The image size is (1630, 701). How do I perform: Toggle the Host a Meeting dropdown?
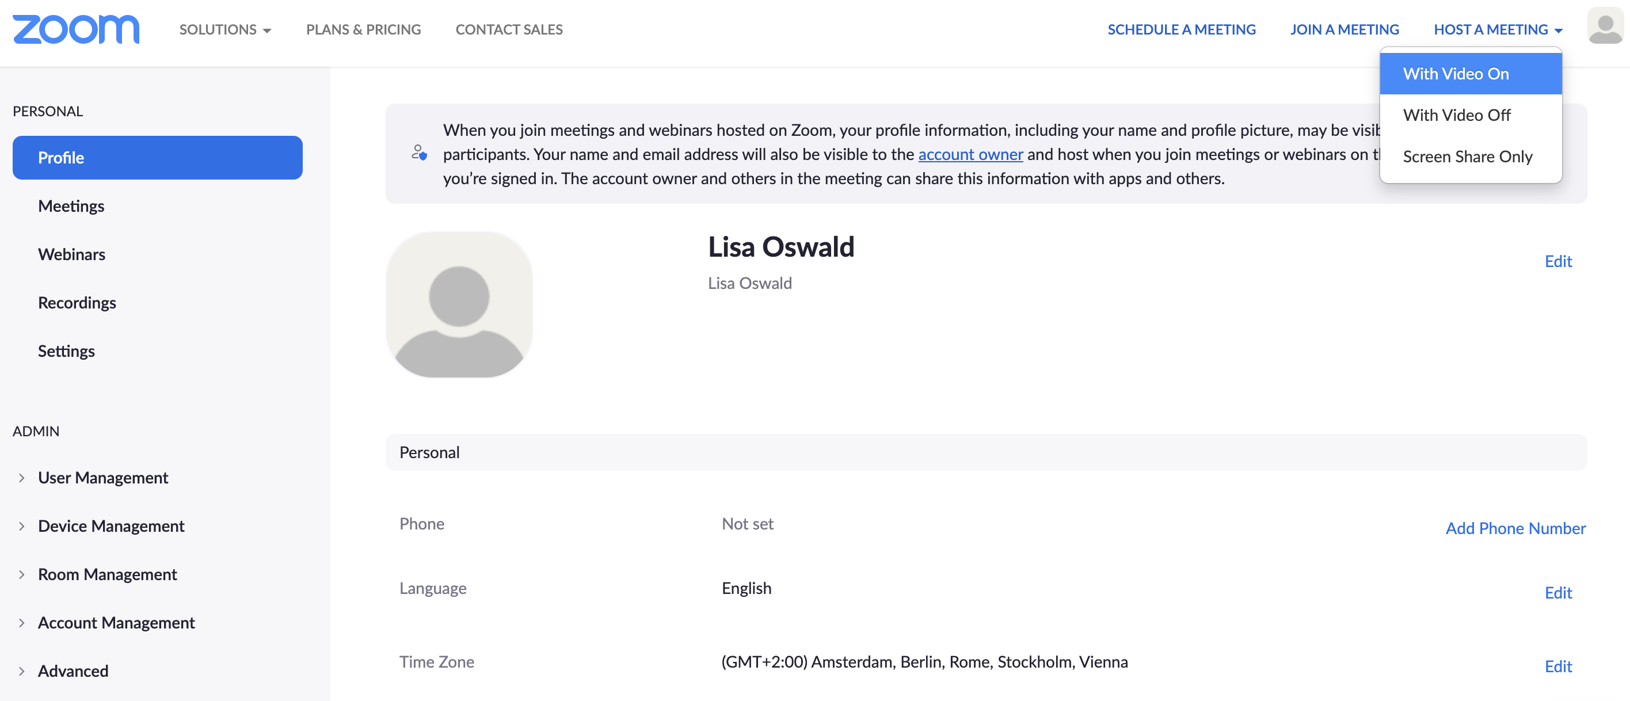[x=1497, y=30]
